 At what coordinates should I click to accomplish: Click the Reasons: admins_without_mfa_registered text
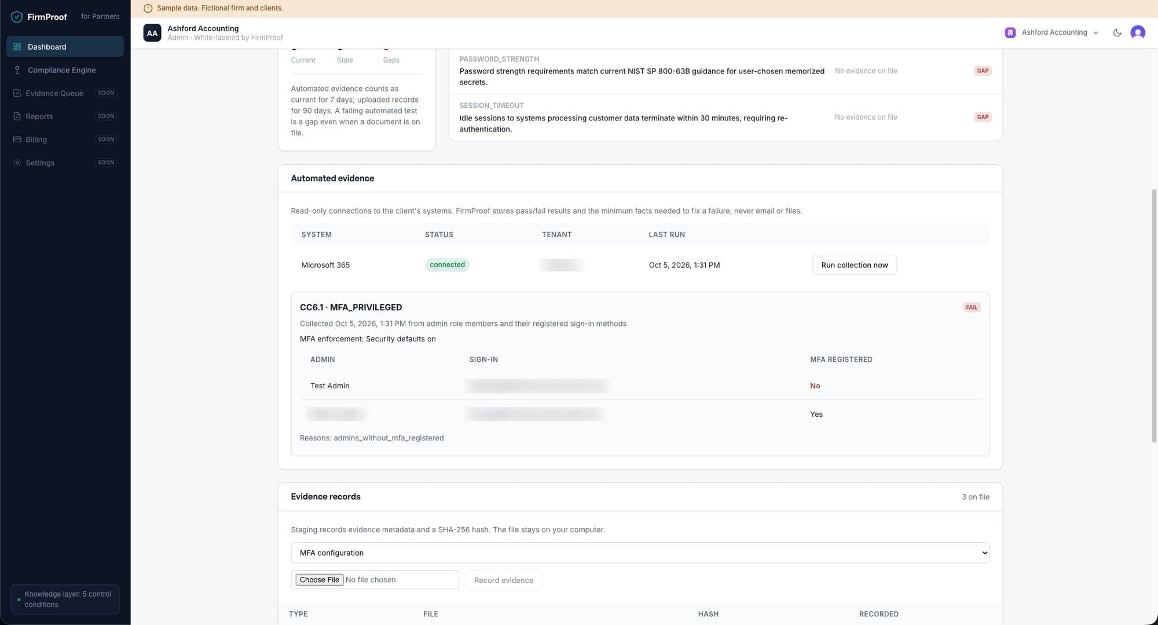372,438
